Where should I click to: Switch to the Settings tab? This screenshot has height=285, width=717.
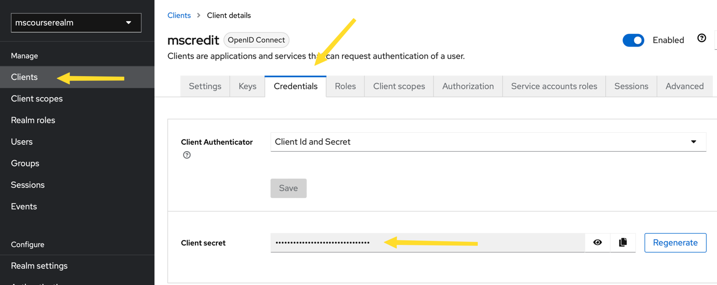205,86
